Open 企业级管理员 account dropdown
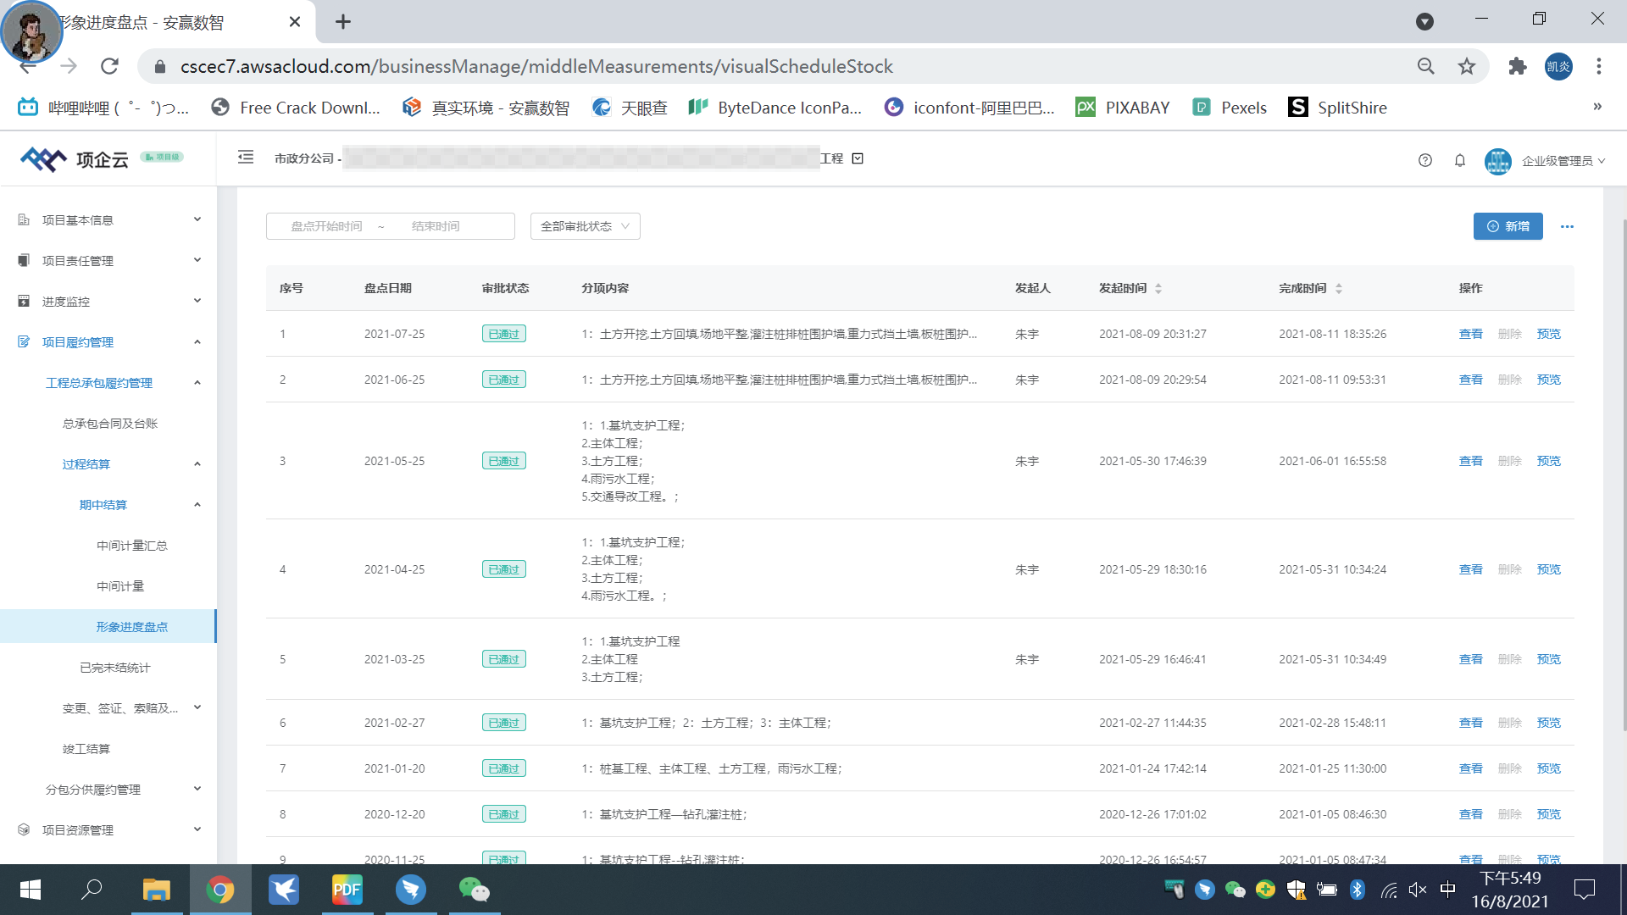Image resolution: width=1627 pixels, height=915 pixels. (x=1563, y=161)
